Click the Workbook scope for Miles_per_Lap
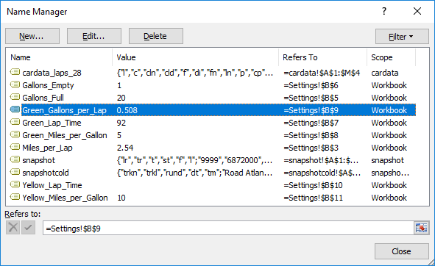Image resolution: width=435 pixels, height=266 pixels. click(389, 148)
